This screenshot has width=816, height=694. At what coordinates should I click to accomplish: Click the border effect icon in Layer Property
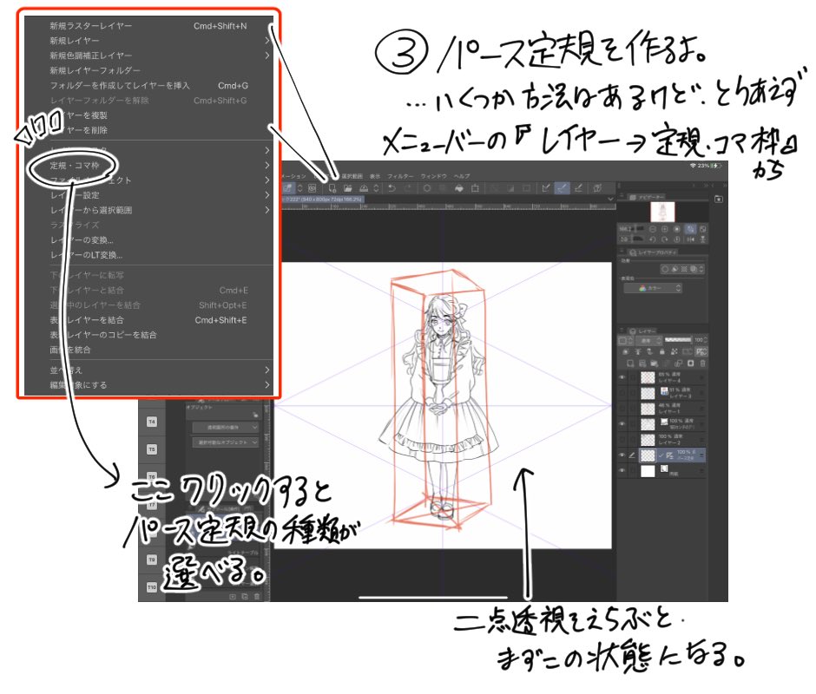(x=665, y=269)
